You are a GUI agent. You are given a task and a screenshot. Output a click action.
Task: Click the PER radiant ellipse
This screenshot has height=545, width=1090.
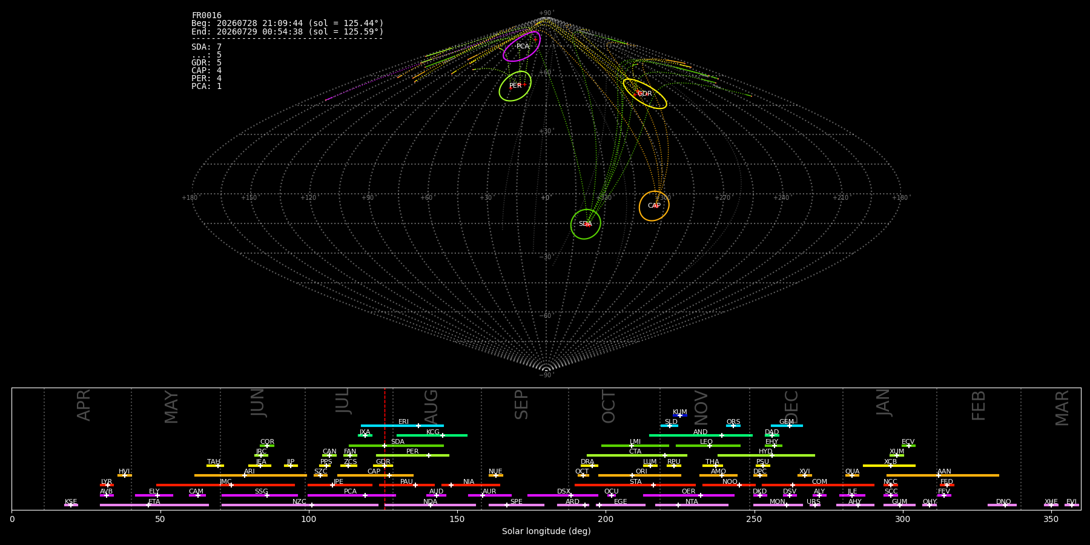tap(515, 86)
